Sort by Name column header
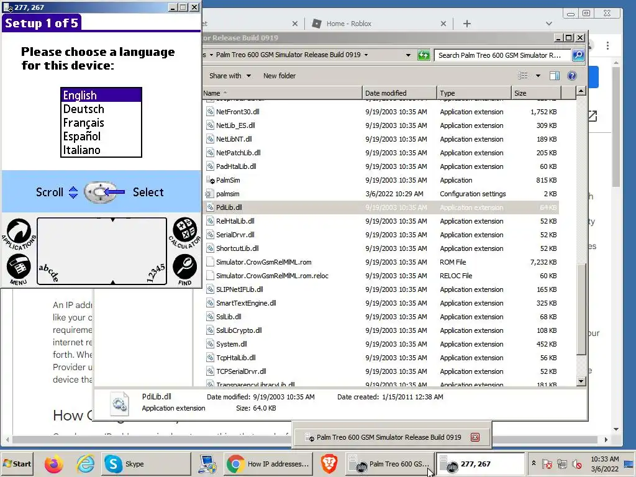This screenshot has height=477, width=636. tap(283, 93)
